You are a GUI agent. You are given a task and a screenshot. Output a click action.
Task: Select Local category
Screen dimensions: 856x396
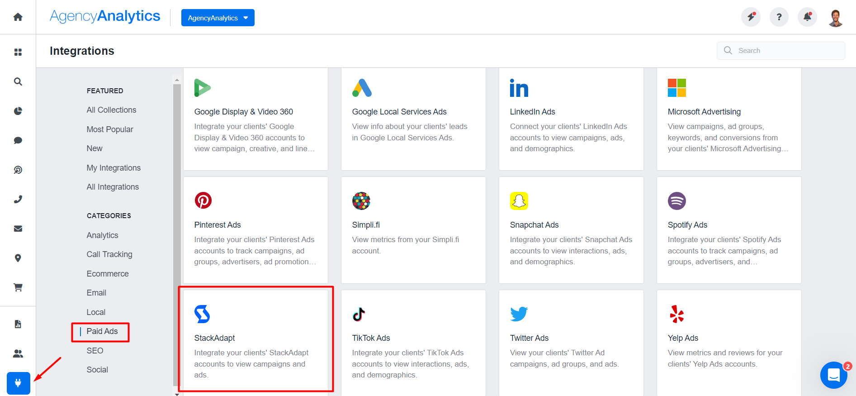[x=96, y=312]
